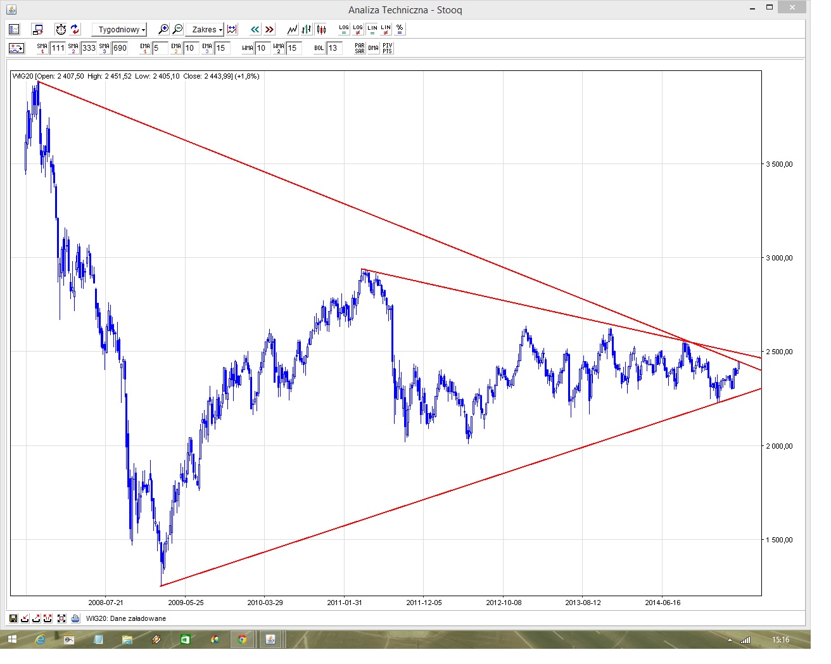The image size is (831, 664).
Task: Click the 2014-06-16 date axis label
Action: coord(663,603)
